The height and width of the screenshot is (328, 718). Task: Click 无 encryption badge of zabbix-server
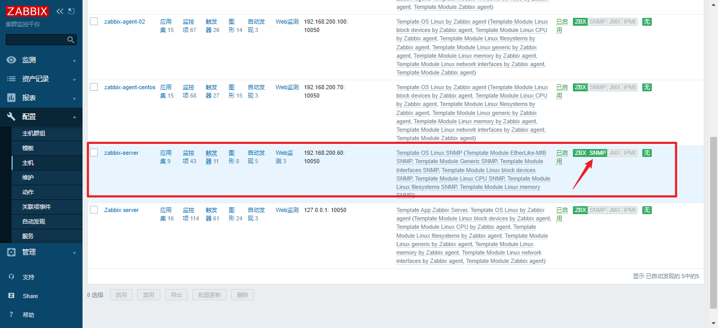(647, 153)
